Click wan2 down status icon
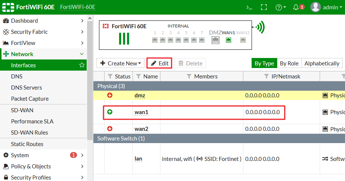 pyautogui.click(x=110, y=129)
